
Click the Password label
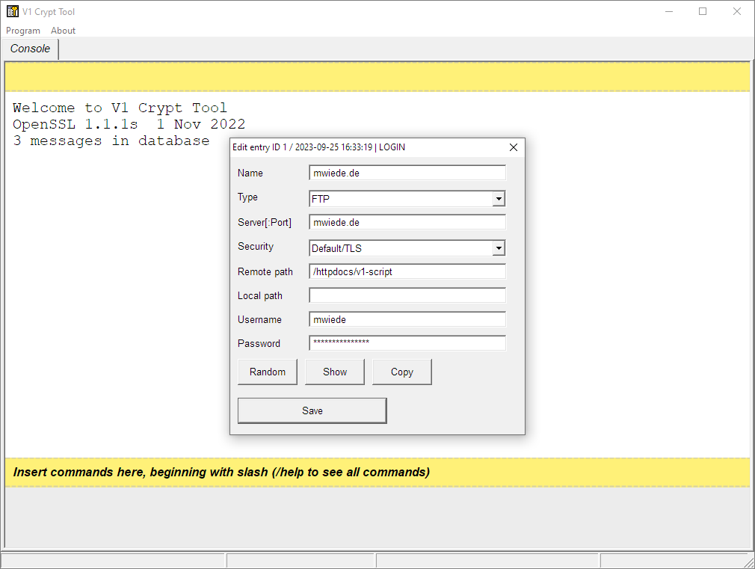pos(259,343)
